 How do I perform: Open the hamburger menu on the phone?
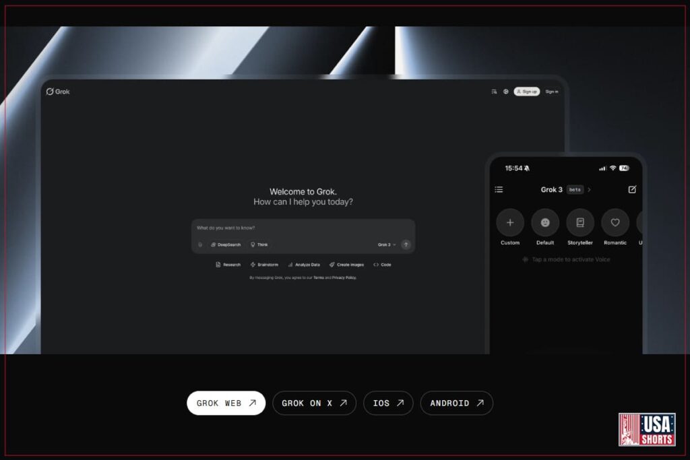(x=499, y=189)
